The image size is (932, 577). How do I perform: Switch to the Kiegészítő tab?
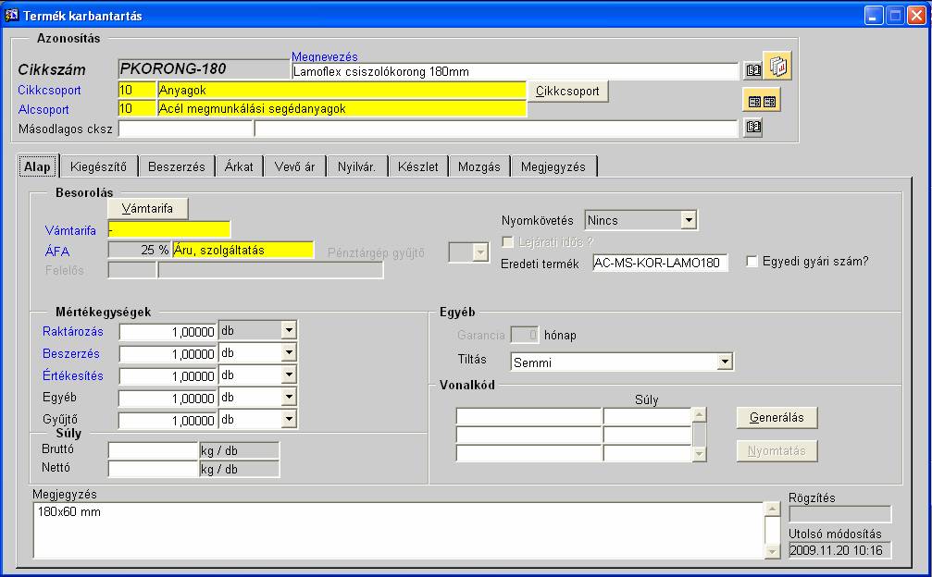click(99, 166)
